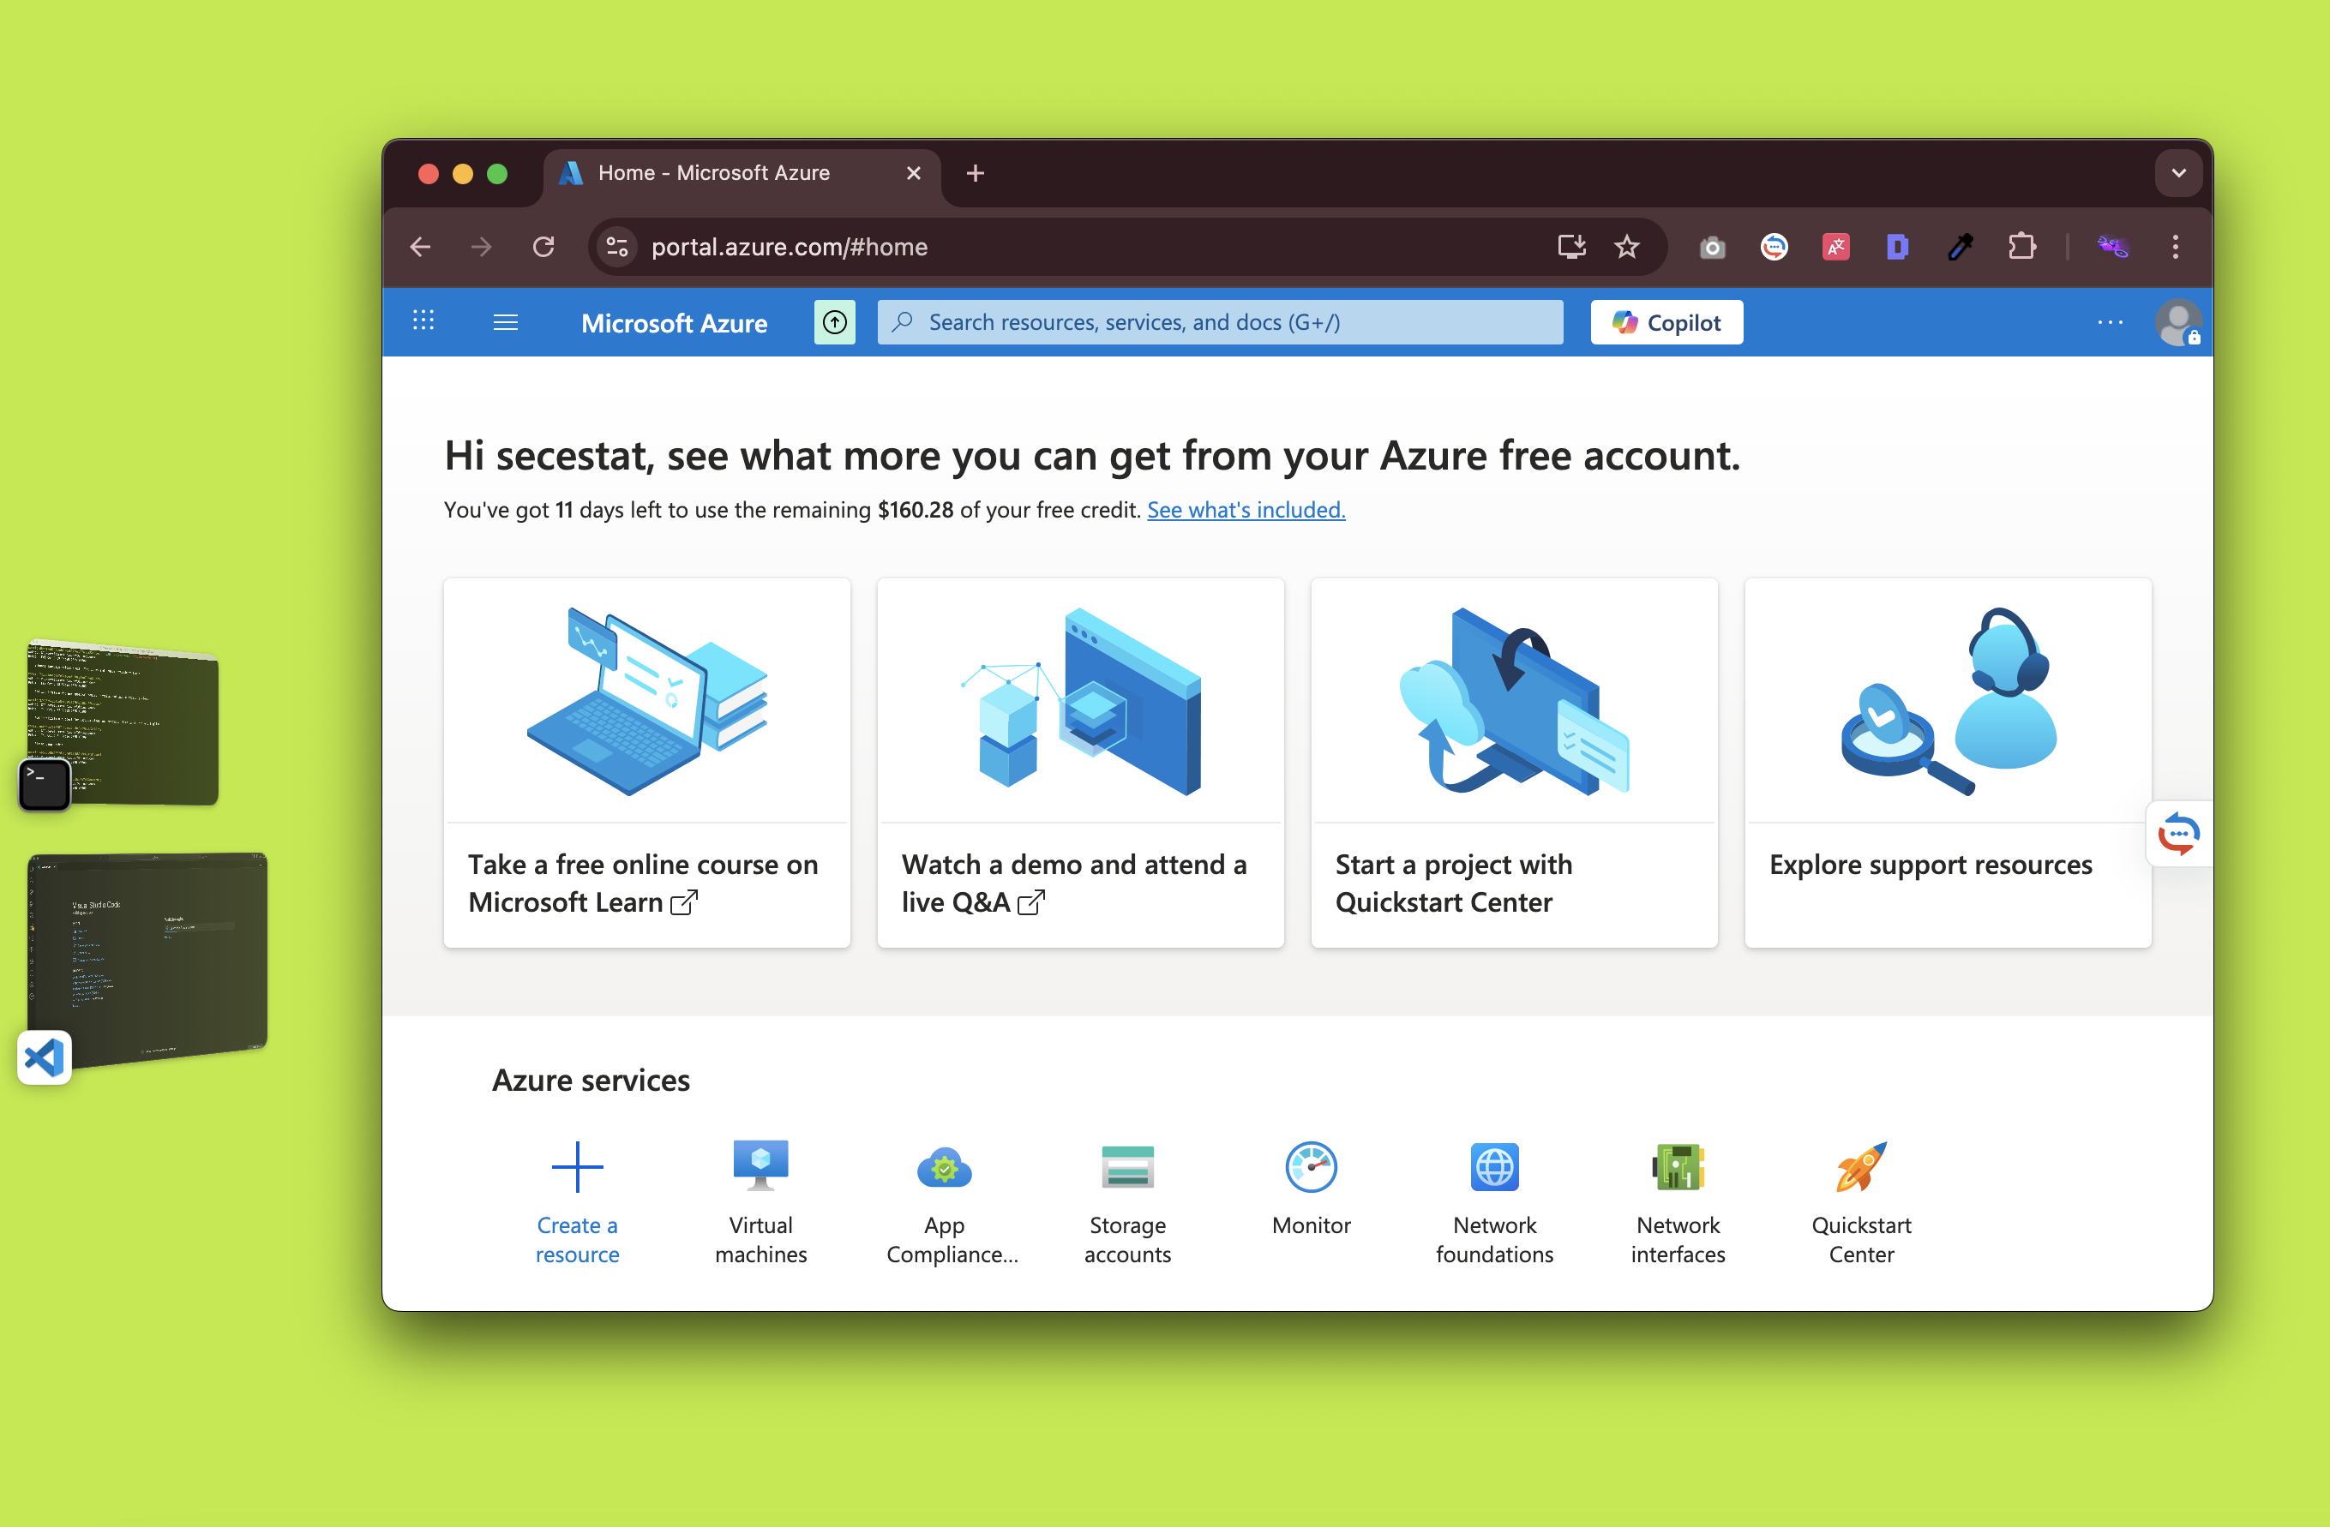The width and height of the screenshot is (2330, 1527).
Task: Open the Azure portal hamburger menu
Action: point(505,321)
